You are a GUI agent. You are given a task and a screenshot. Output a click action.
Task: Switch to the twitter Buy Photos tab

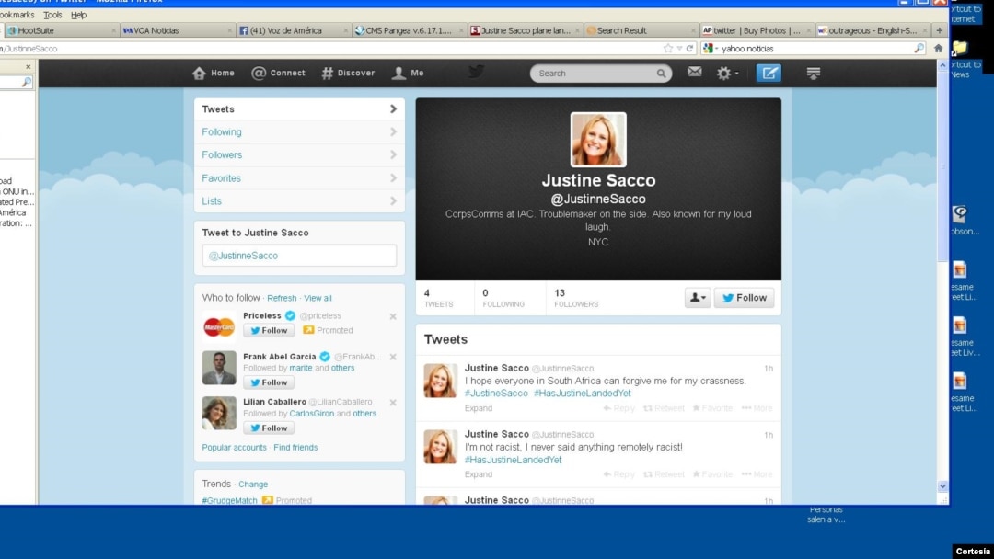[757, 30]
